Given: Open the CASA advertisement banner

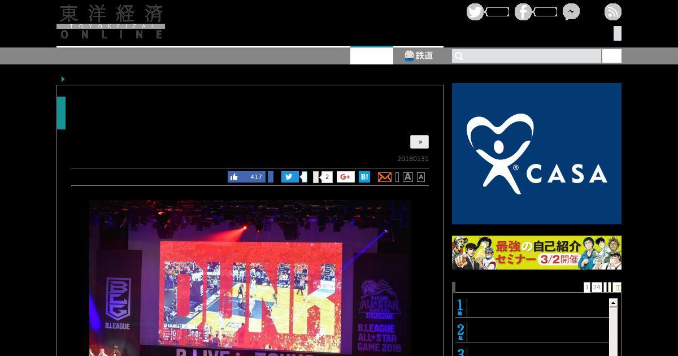Looking at the screenshot, I should tap(537, 154).
